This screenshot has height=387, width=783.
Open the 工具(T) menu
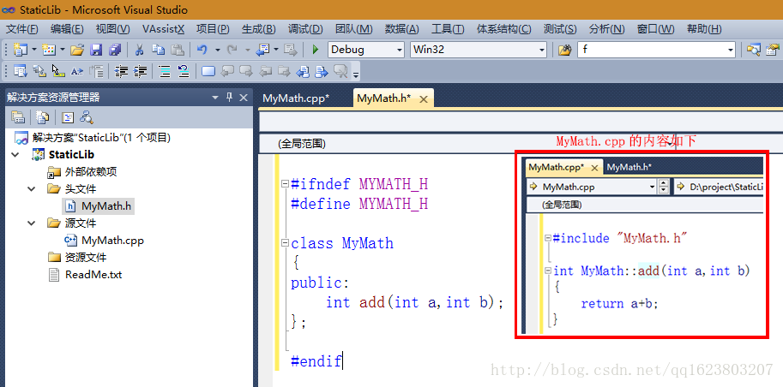click(x=448, y=29)
